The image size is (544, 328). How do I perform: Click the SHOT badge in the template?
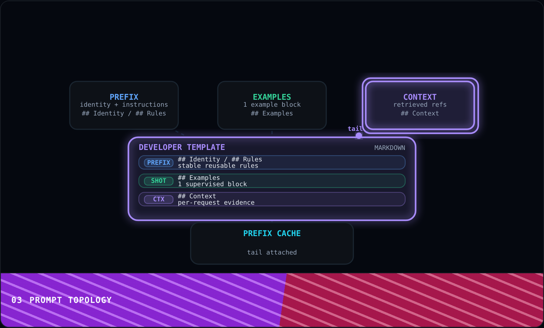(x=159, y=181)
